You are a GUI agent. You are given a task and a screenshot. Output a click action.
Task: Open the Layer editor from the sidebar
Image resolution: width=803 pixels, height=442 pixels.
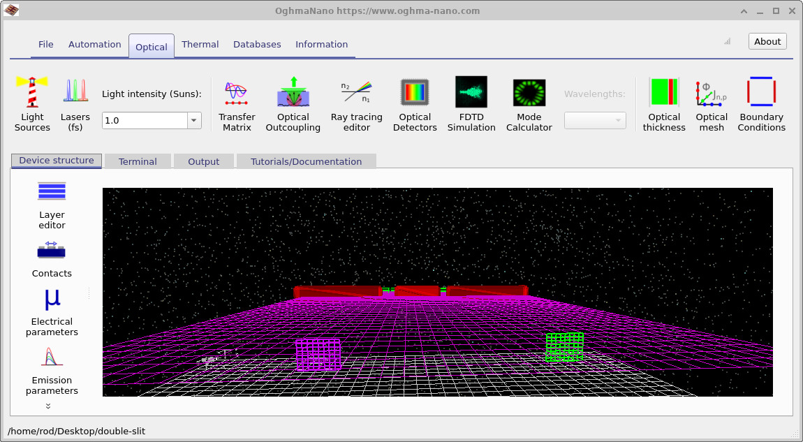pyautogui.click(x=51, y=202)
